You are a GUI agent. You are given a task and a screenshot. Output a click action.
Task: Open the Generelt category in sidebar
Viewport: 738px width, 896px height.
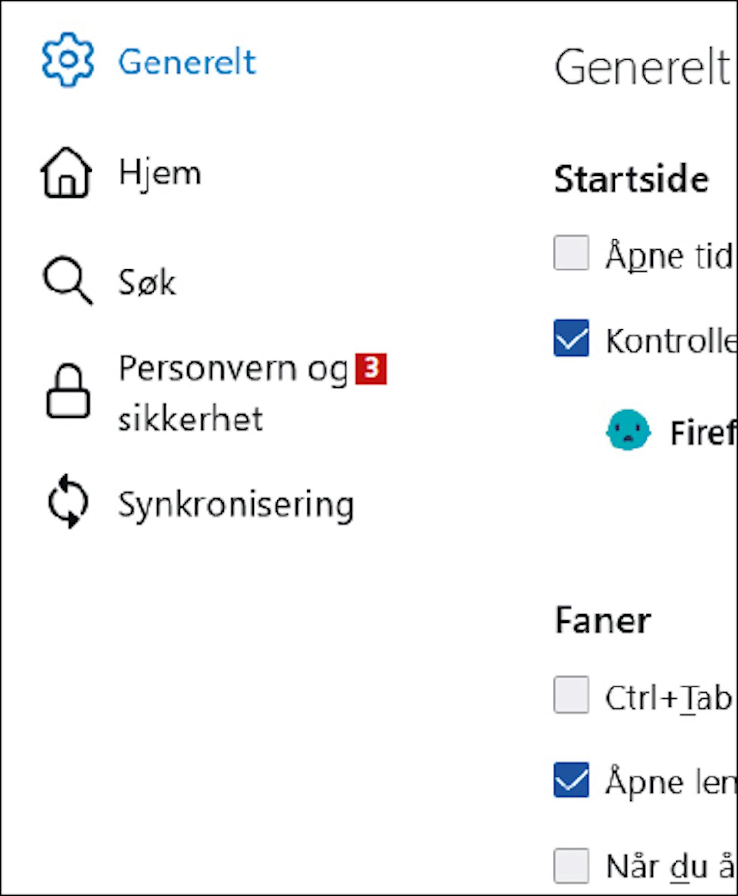(187, 62)
